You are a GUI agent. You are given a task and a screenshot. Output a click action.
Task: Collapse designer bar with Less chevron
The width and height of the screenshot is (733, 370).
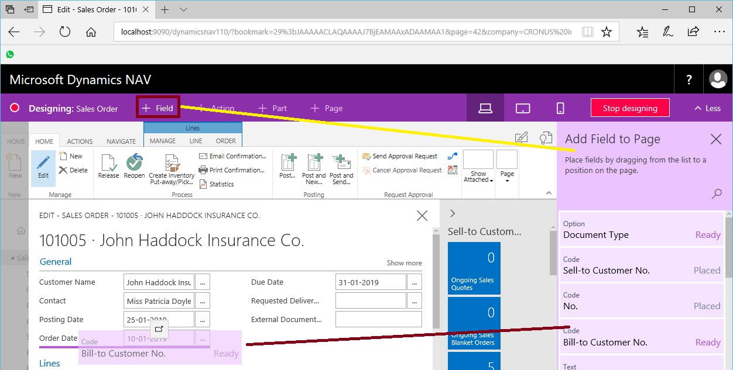pos(707,108)
